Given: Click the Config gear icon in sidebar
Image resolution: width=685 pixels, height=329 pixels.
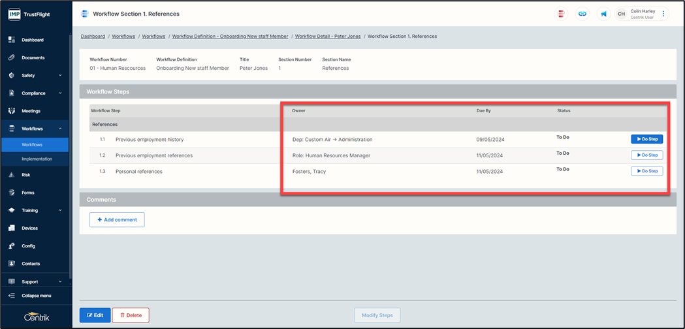Looking at the screenshot, I should (12, 246).
